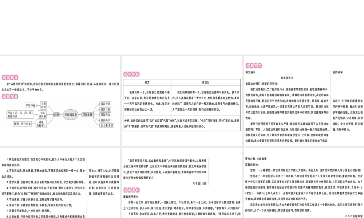Click the 原文 column header in the table
The height and width of the screenshot is (218, 364).
147,82
